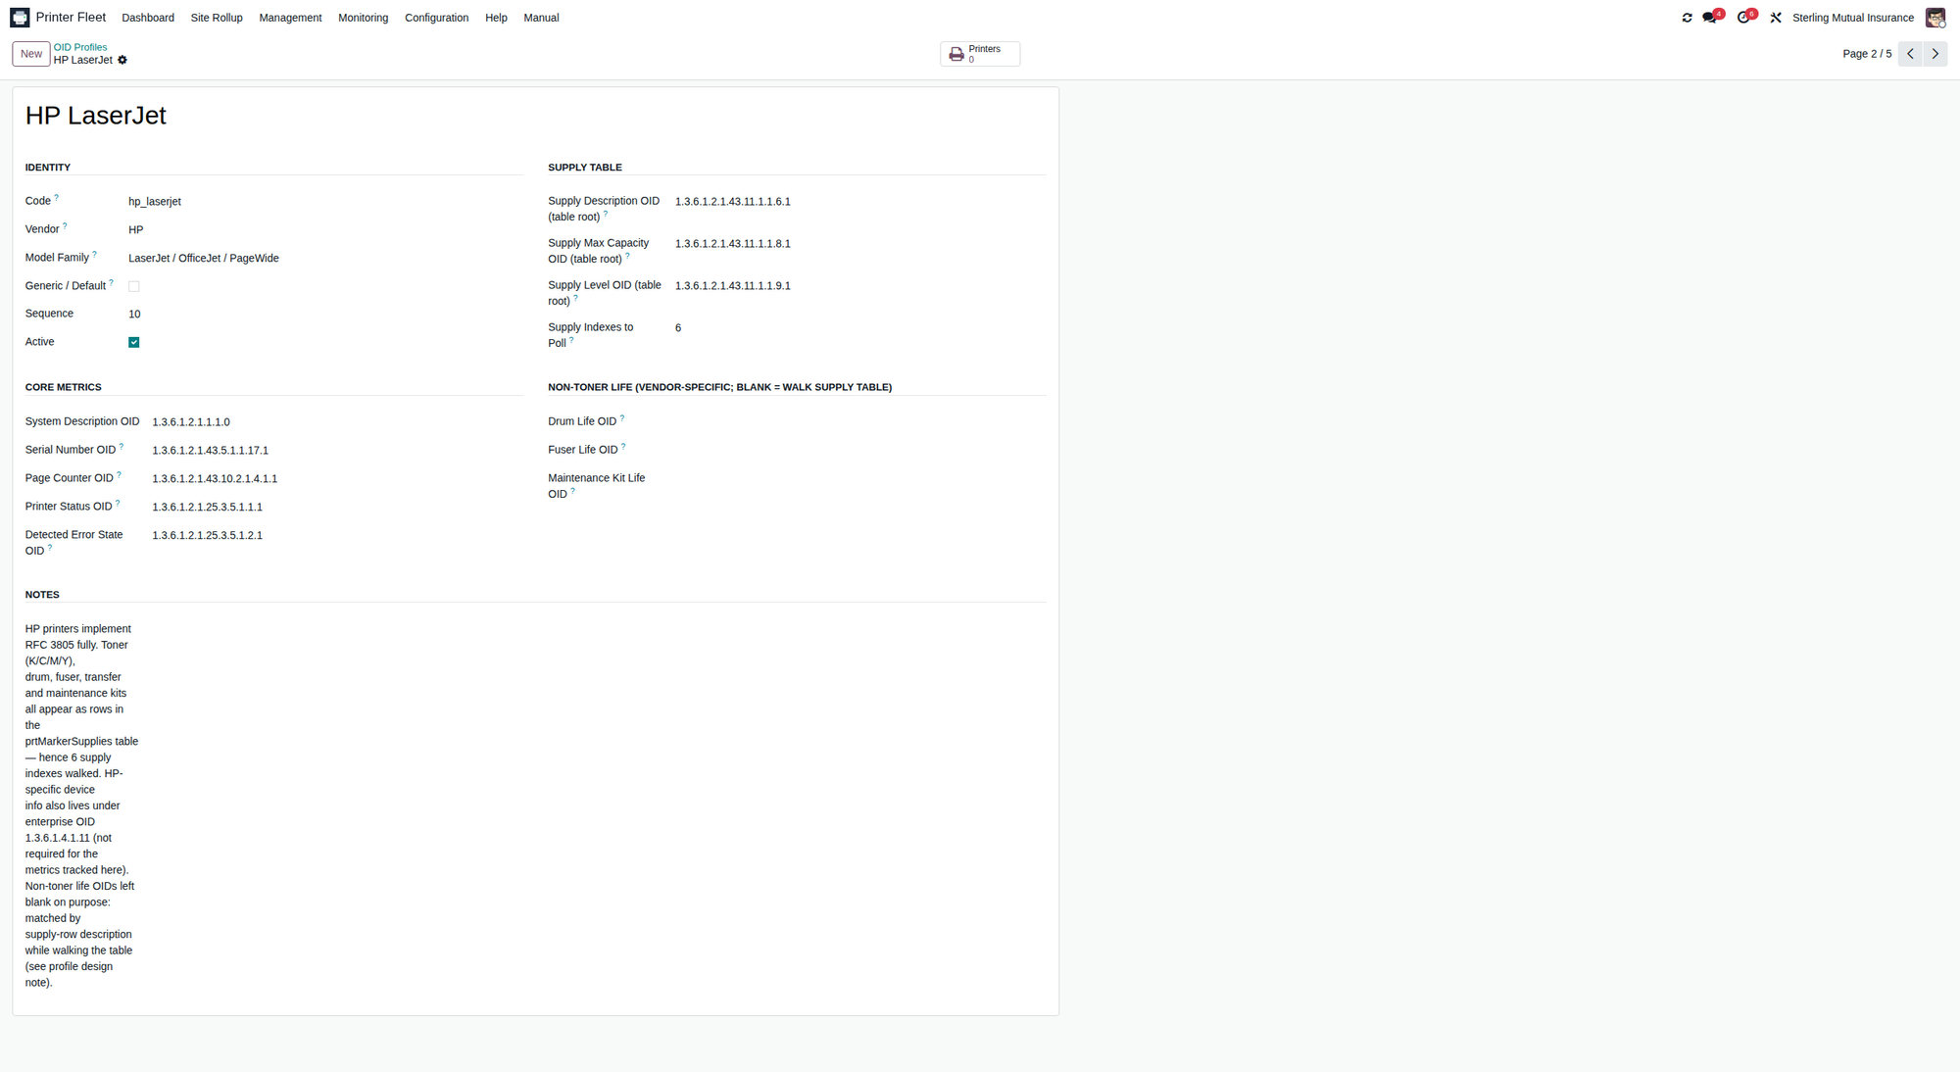Open the Printers smart button
1960x1072 pixels.
click(980, 54)
